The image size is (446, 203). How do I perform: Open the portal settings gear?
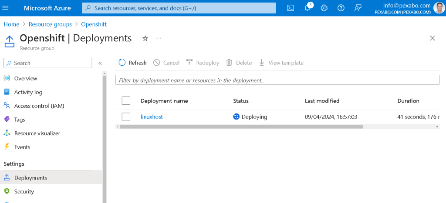tap(324, 8)
